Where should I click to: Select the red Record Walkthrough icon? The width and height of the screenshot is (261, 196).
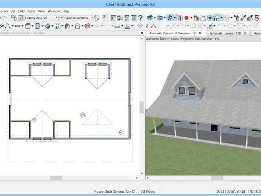(x=186, y=18)
